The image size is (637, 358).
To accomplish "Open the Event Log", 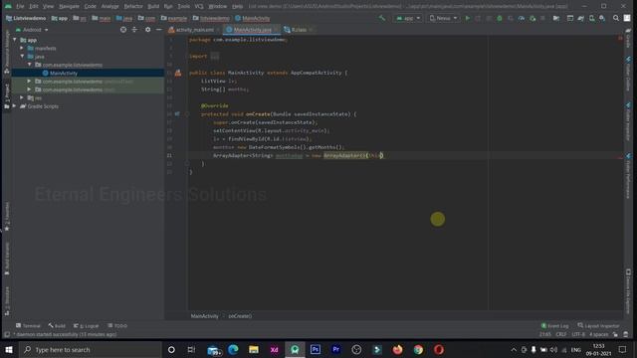I will [555, 325].
